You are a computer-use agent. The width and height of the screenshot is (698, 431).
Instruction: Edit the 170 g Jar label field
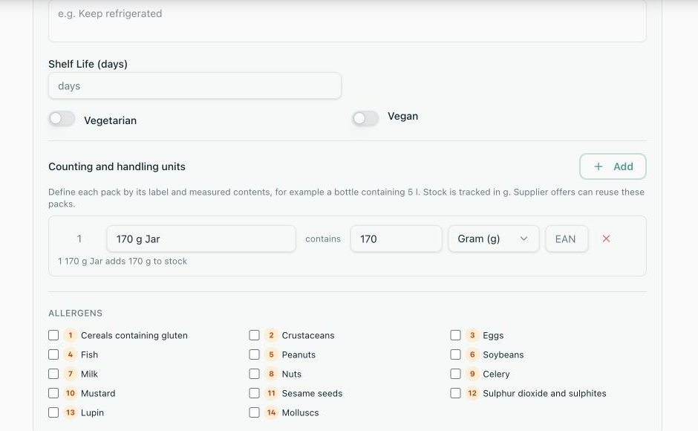200,239
